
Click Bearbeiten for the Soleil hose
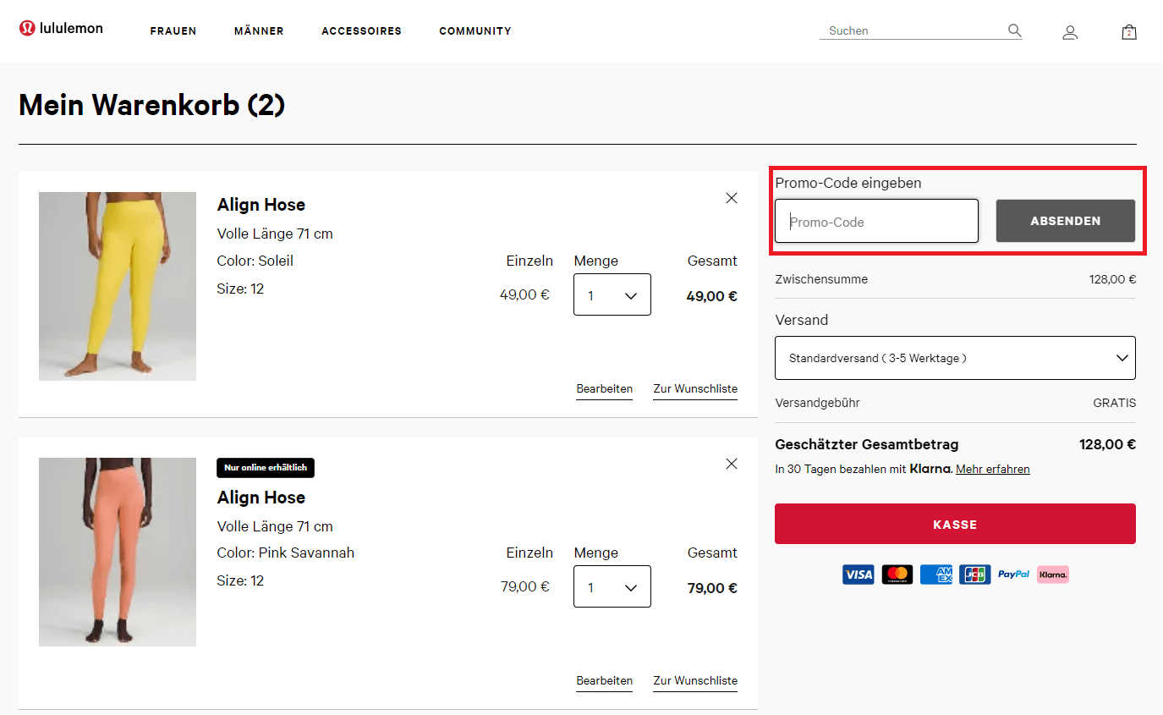(605, 389)
